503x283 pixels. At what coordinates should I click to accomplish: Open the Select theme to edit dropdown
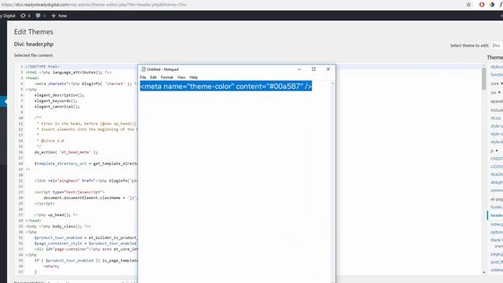click(x=497, y=46)
